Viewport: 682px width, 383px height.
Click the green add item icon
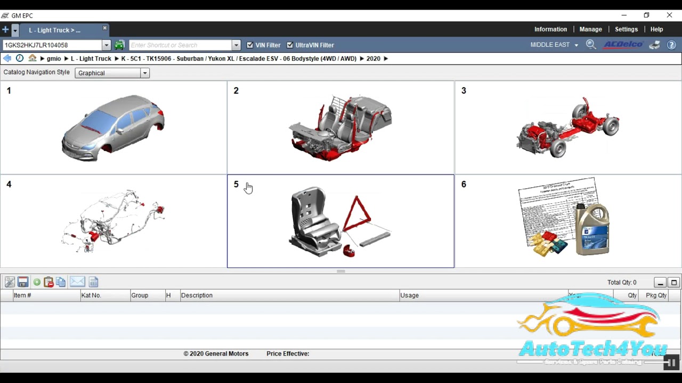pos(37,282)
